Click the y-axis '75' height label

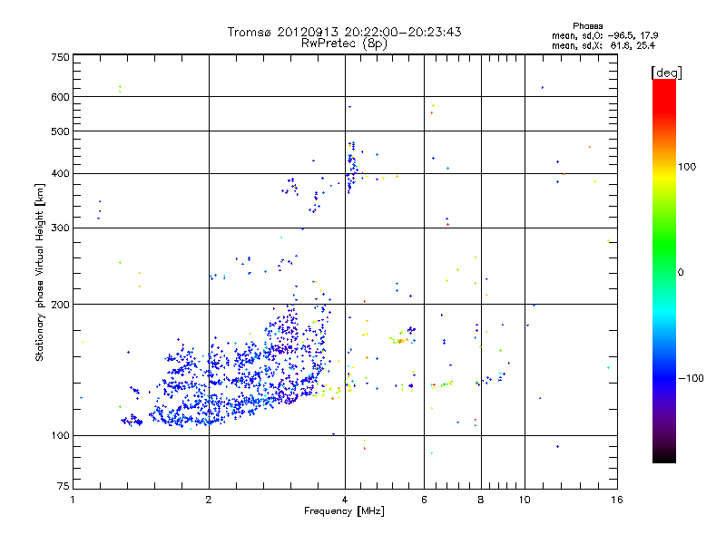(64, 486)
